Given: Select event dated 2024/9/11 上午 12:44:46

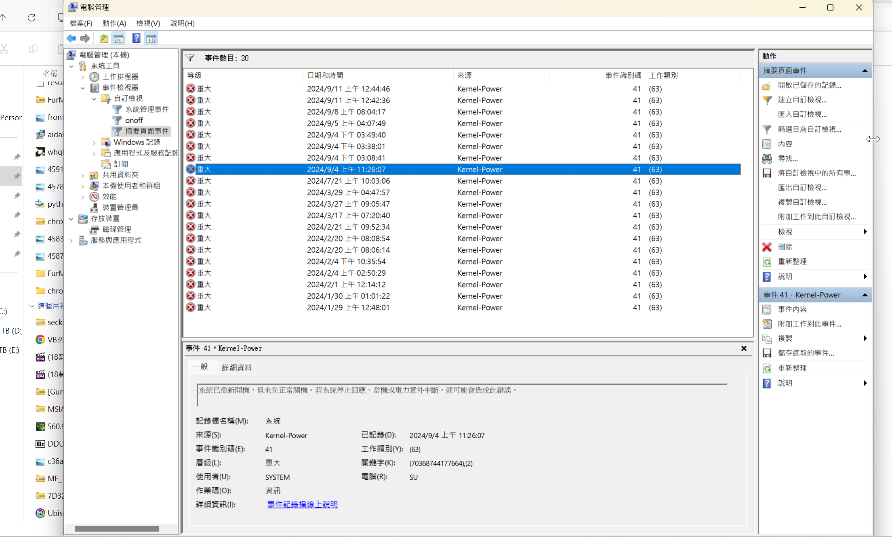Looking at the screenshot, I should 348,89.
